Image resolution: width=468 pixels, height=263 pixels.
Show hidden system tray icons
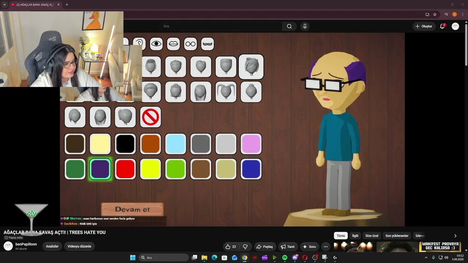pos(426,258)
